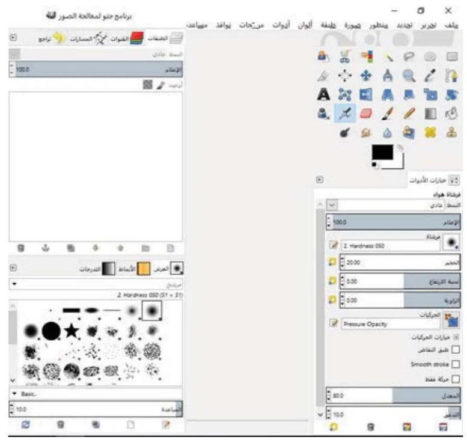467x440 pixels.
Task: Select the Heal bandage tool
Action: pyautogui.click(x=430, y=132)
